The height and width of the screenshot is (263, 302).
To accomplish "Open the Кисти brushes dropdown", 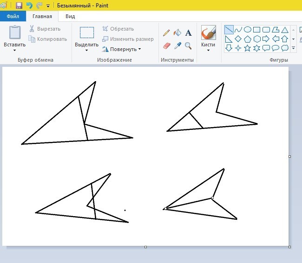I will (x=208, y=50).
